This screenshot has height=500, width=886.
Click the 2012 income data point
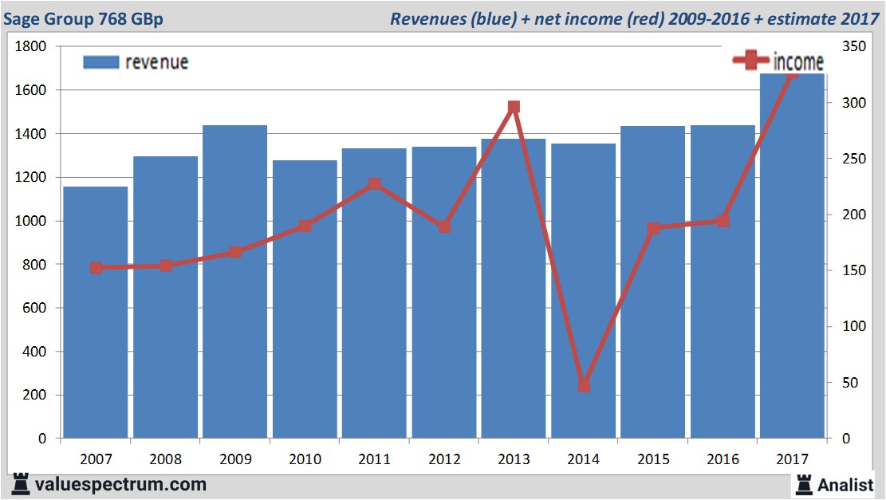point(445,226)
